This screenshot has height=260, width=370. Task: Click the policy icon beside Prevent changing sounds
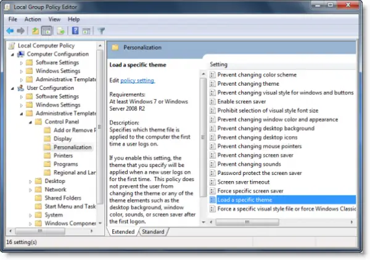213,164
